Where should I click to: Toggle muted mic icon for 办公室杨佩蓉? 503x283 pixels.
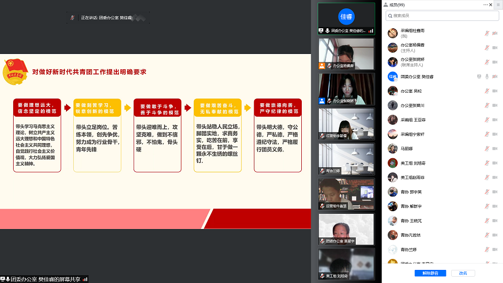[487, 48]
